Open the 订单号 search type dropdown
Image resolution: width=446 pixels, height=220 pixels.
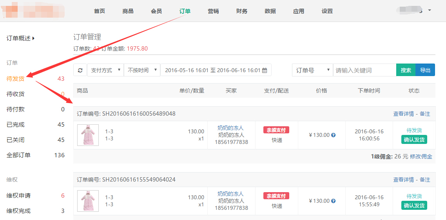pyautogui.click(x=312, y=70)
